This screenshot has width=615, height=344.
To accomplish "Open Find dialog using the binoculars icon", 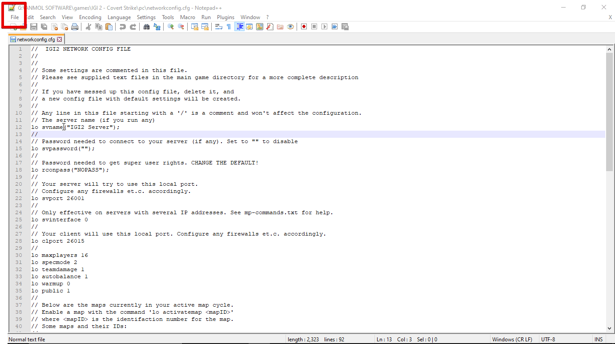I will (x=146, y=26).
